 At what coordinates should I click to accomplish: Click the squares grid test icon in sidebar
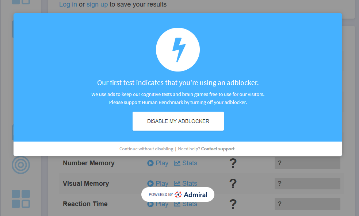pos(21,199)
